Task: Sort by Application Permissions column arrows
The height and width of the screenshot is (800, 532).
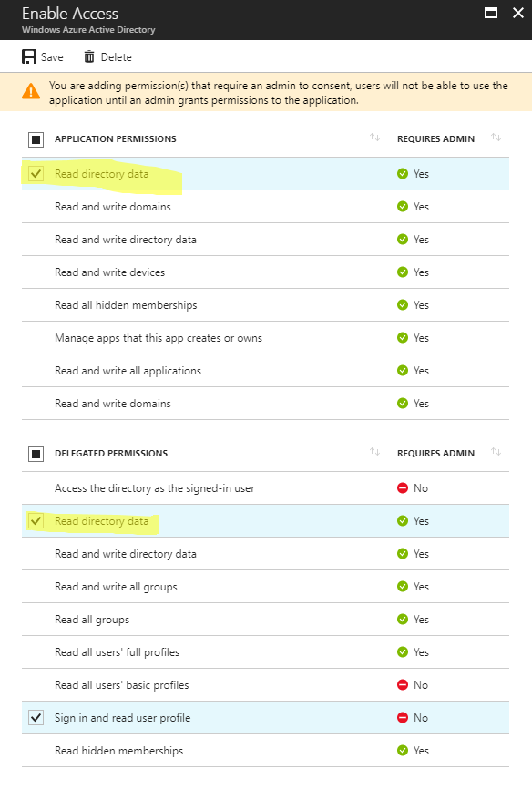Action: 375,138
